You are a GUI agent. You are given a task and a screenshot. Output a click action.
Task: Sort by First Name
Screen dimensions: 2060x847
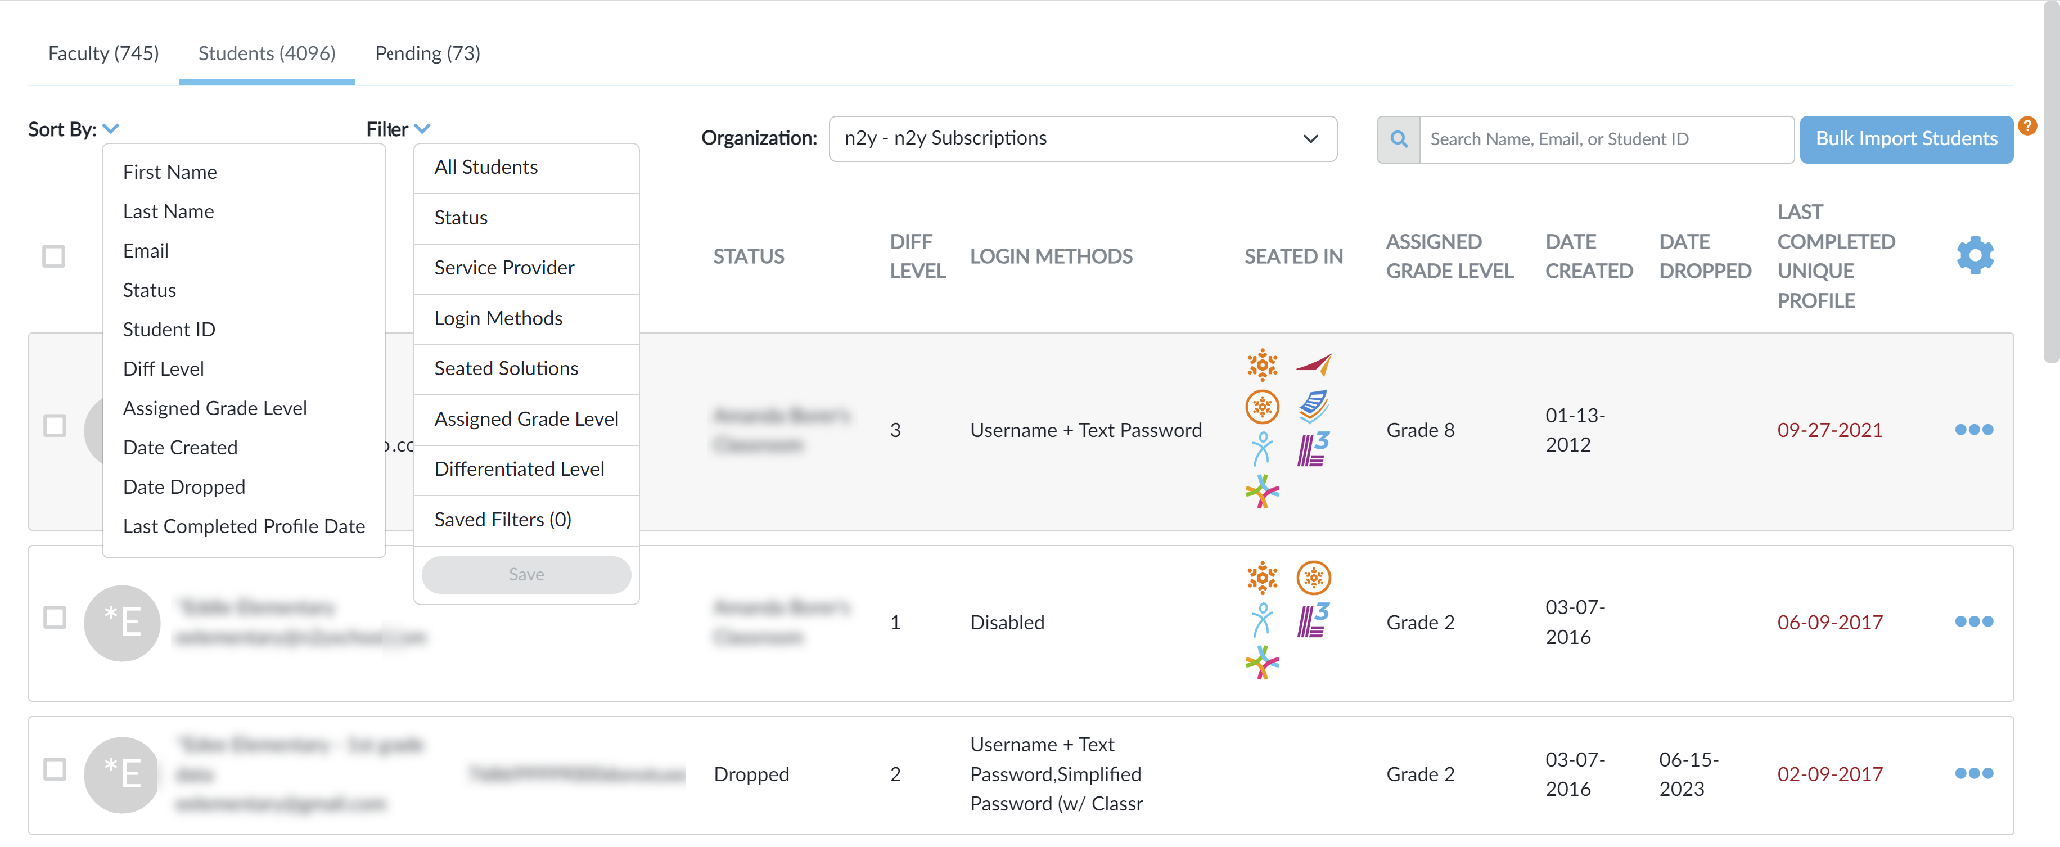pyautogui.click(x=169, y=172)
